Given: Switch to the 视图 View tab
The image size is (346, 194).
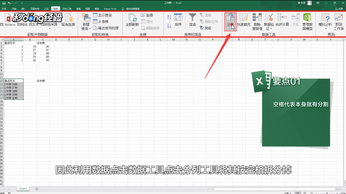Looking at the screenshot, I should (88, 9).
